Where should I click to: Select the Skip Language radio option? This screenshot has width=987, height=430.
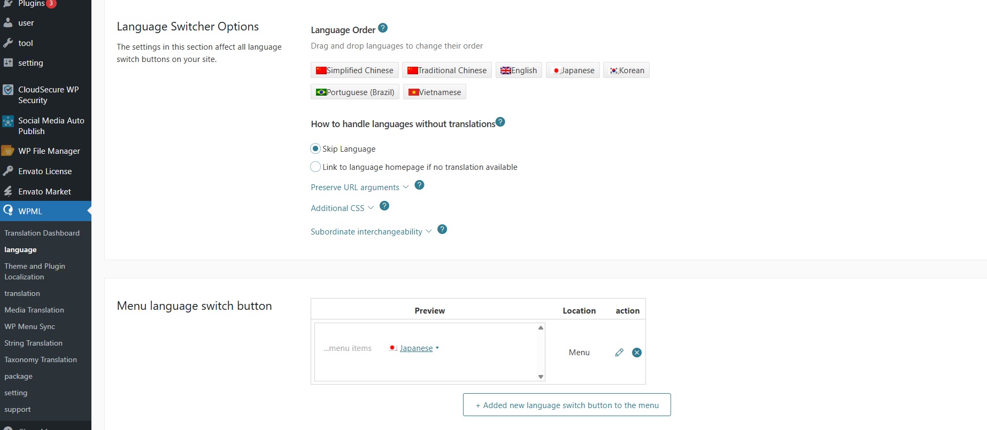coord(315,148)
